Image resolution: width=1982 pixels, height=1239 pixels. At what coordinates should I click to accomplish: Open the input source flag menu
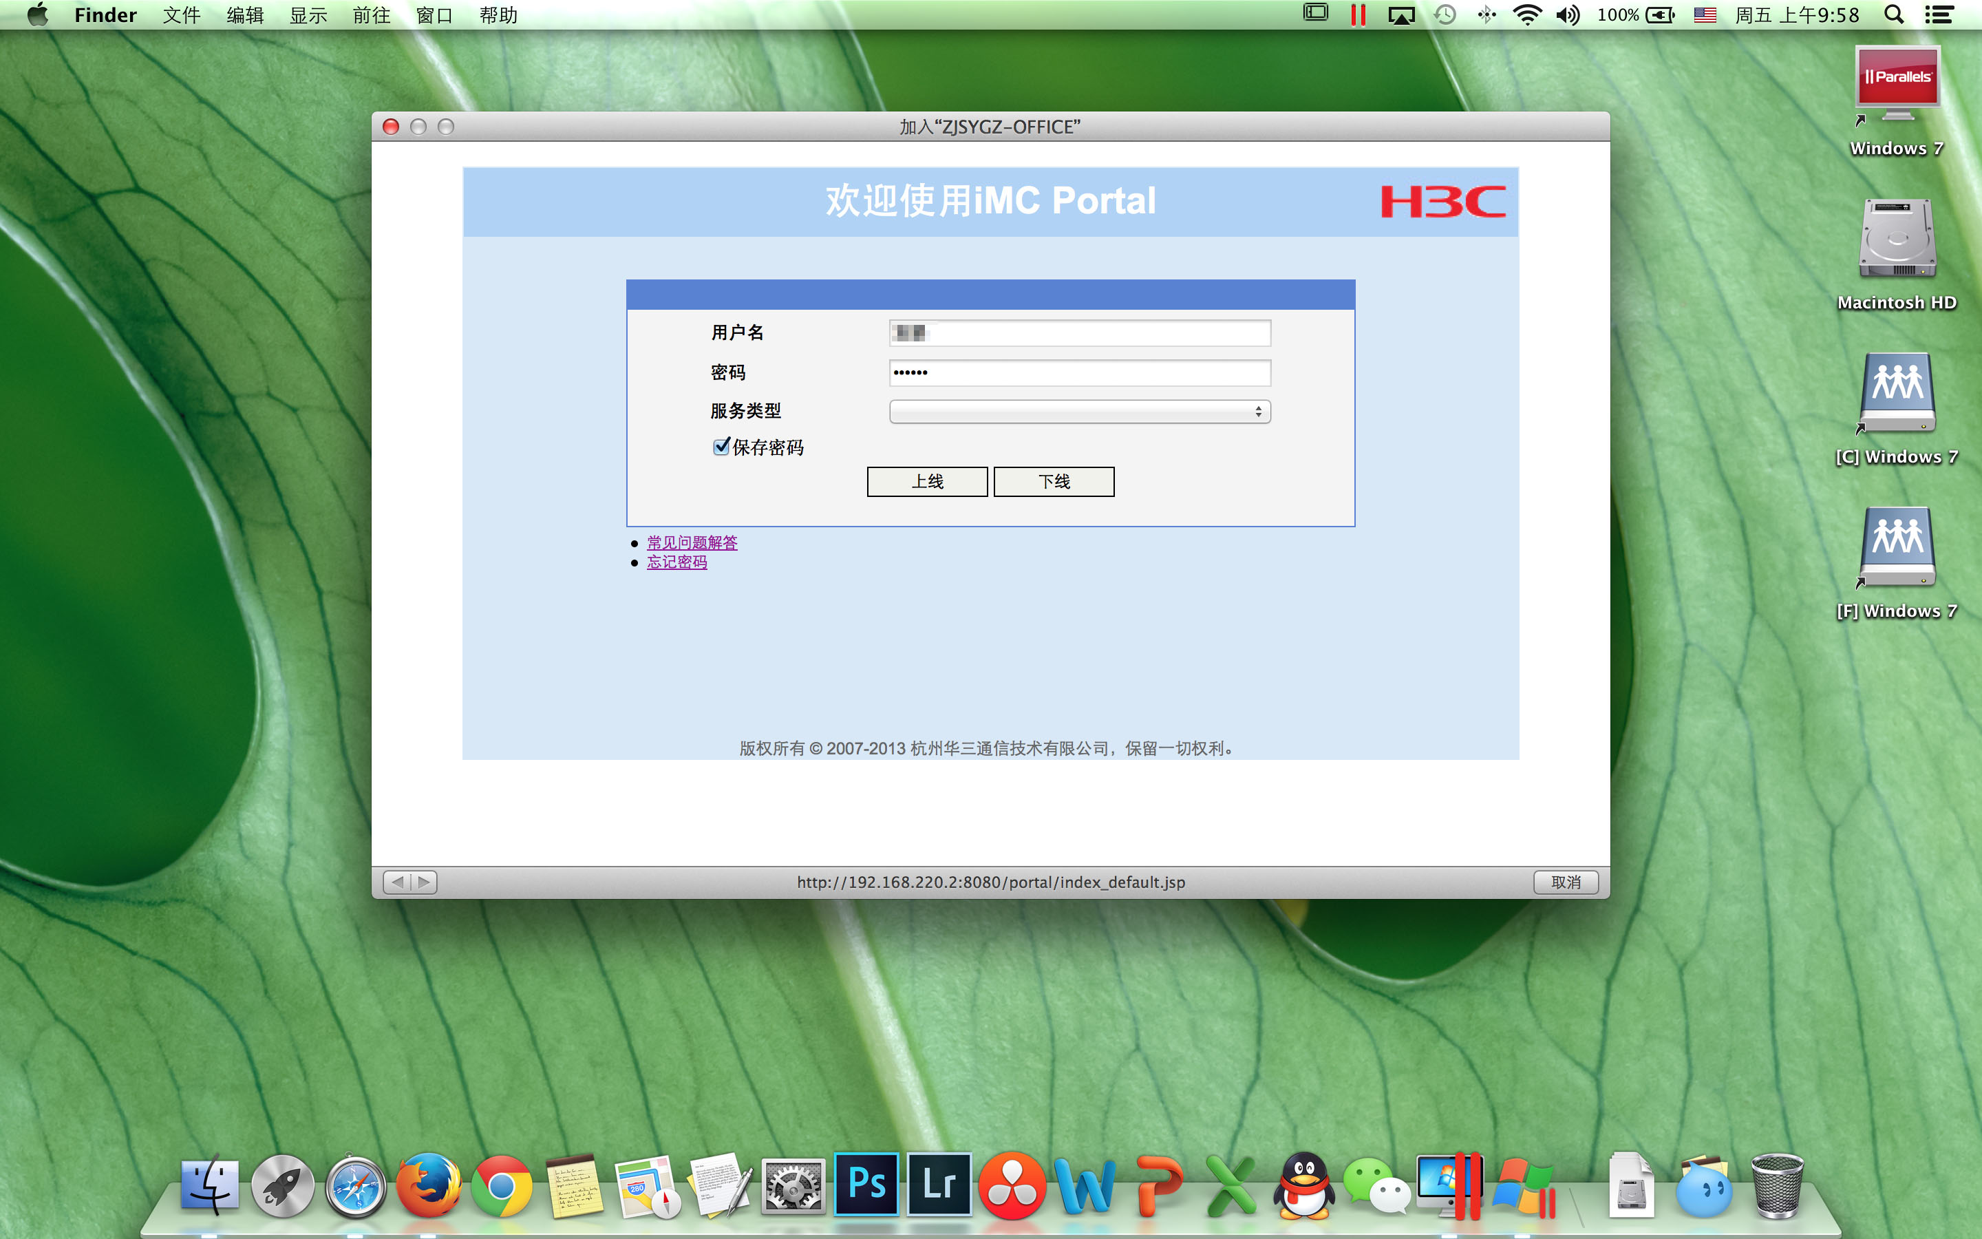[x=1705, y=14]
